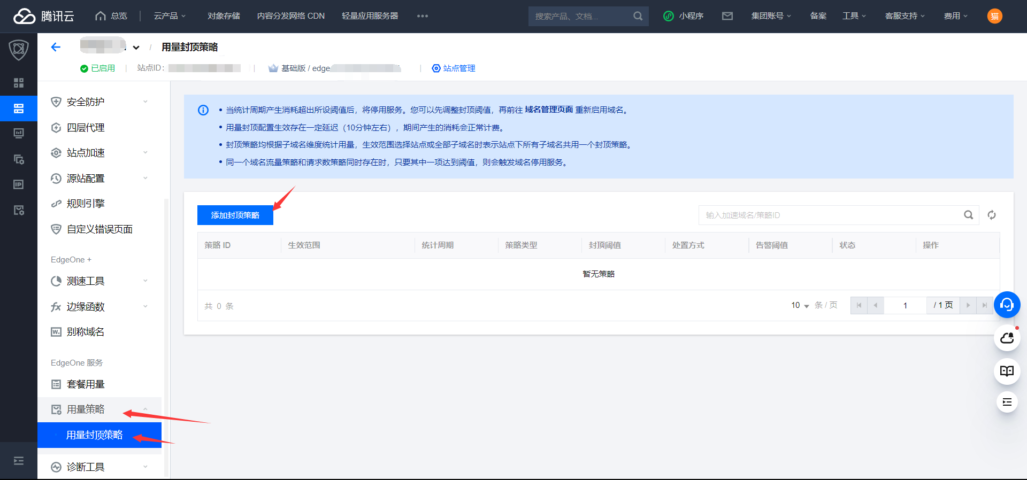Viewport: 1027px width, 480px height.
Task: Click the EdgeOne shield product icon
Action: (19, 50)
